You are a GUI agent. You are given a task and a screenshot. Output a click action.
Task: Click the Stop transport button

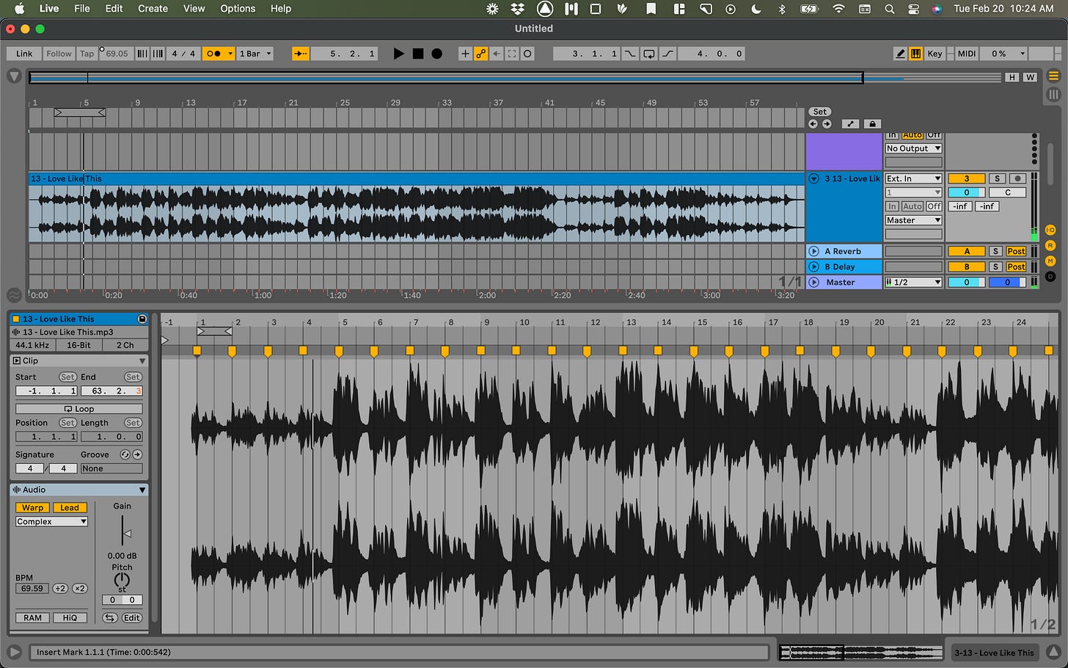(x=417, y=54)
